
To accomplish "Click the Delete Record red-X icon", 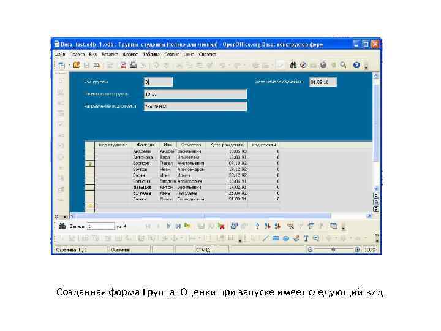I will [x=221, y=226].
